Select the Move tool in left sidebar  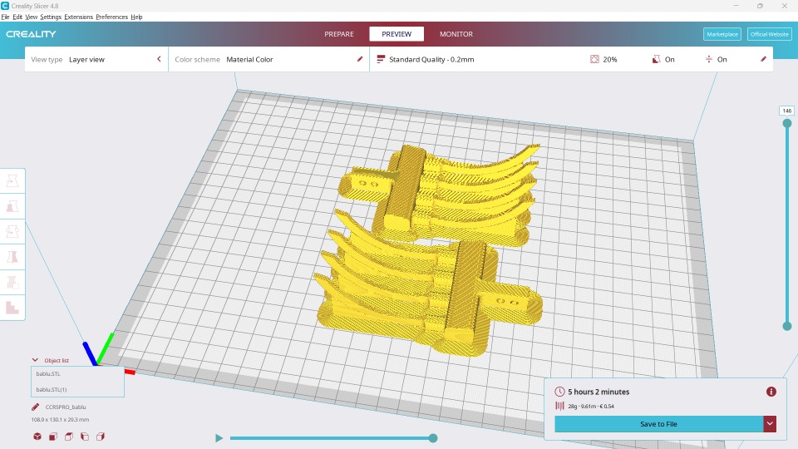(12, 180)
